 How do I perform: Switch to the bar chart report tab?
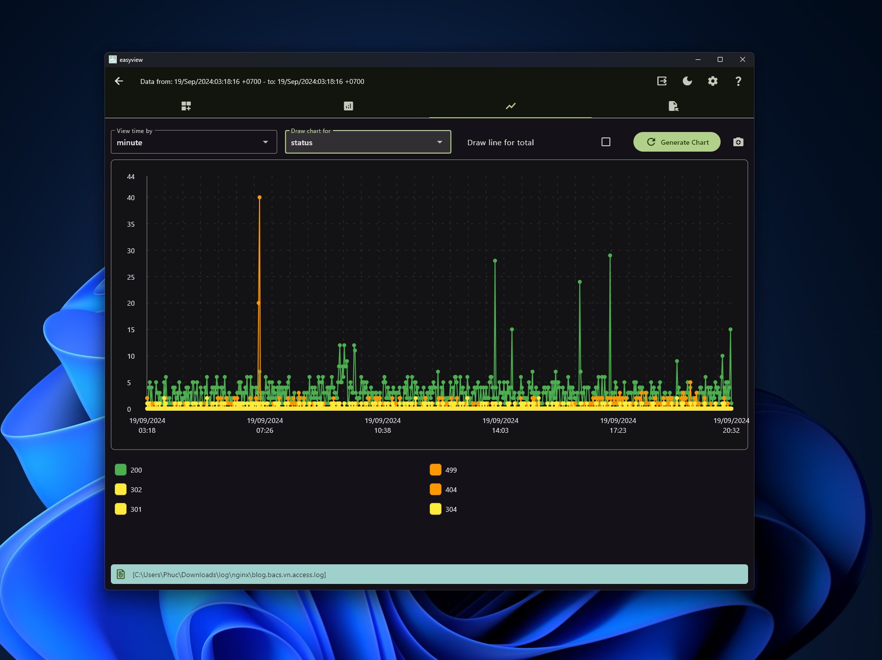pyautogui.click(x=348, y=106)
